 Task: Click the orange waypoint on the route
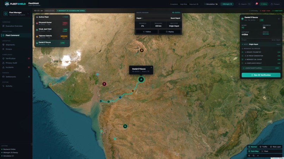133,91
